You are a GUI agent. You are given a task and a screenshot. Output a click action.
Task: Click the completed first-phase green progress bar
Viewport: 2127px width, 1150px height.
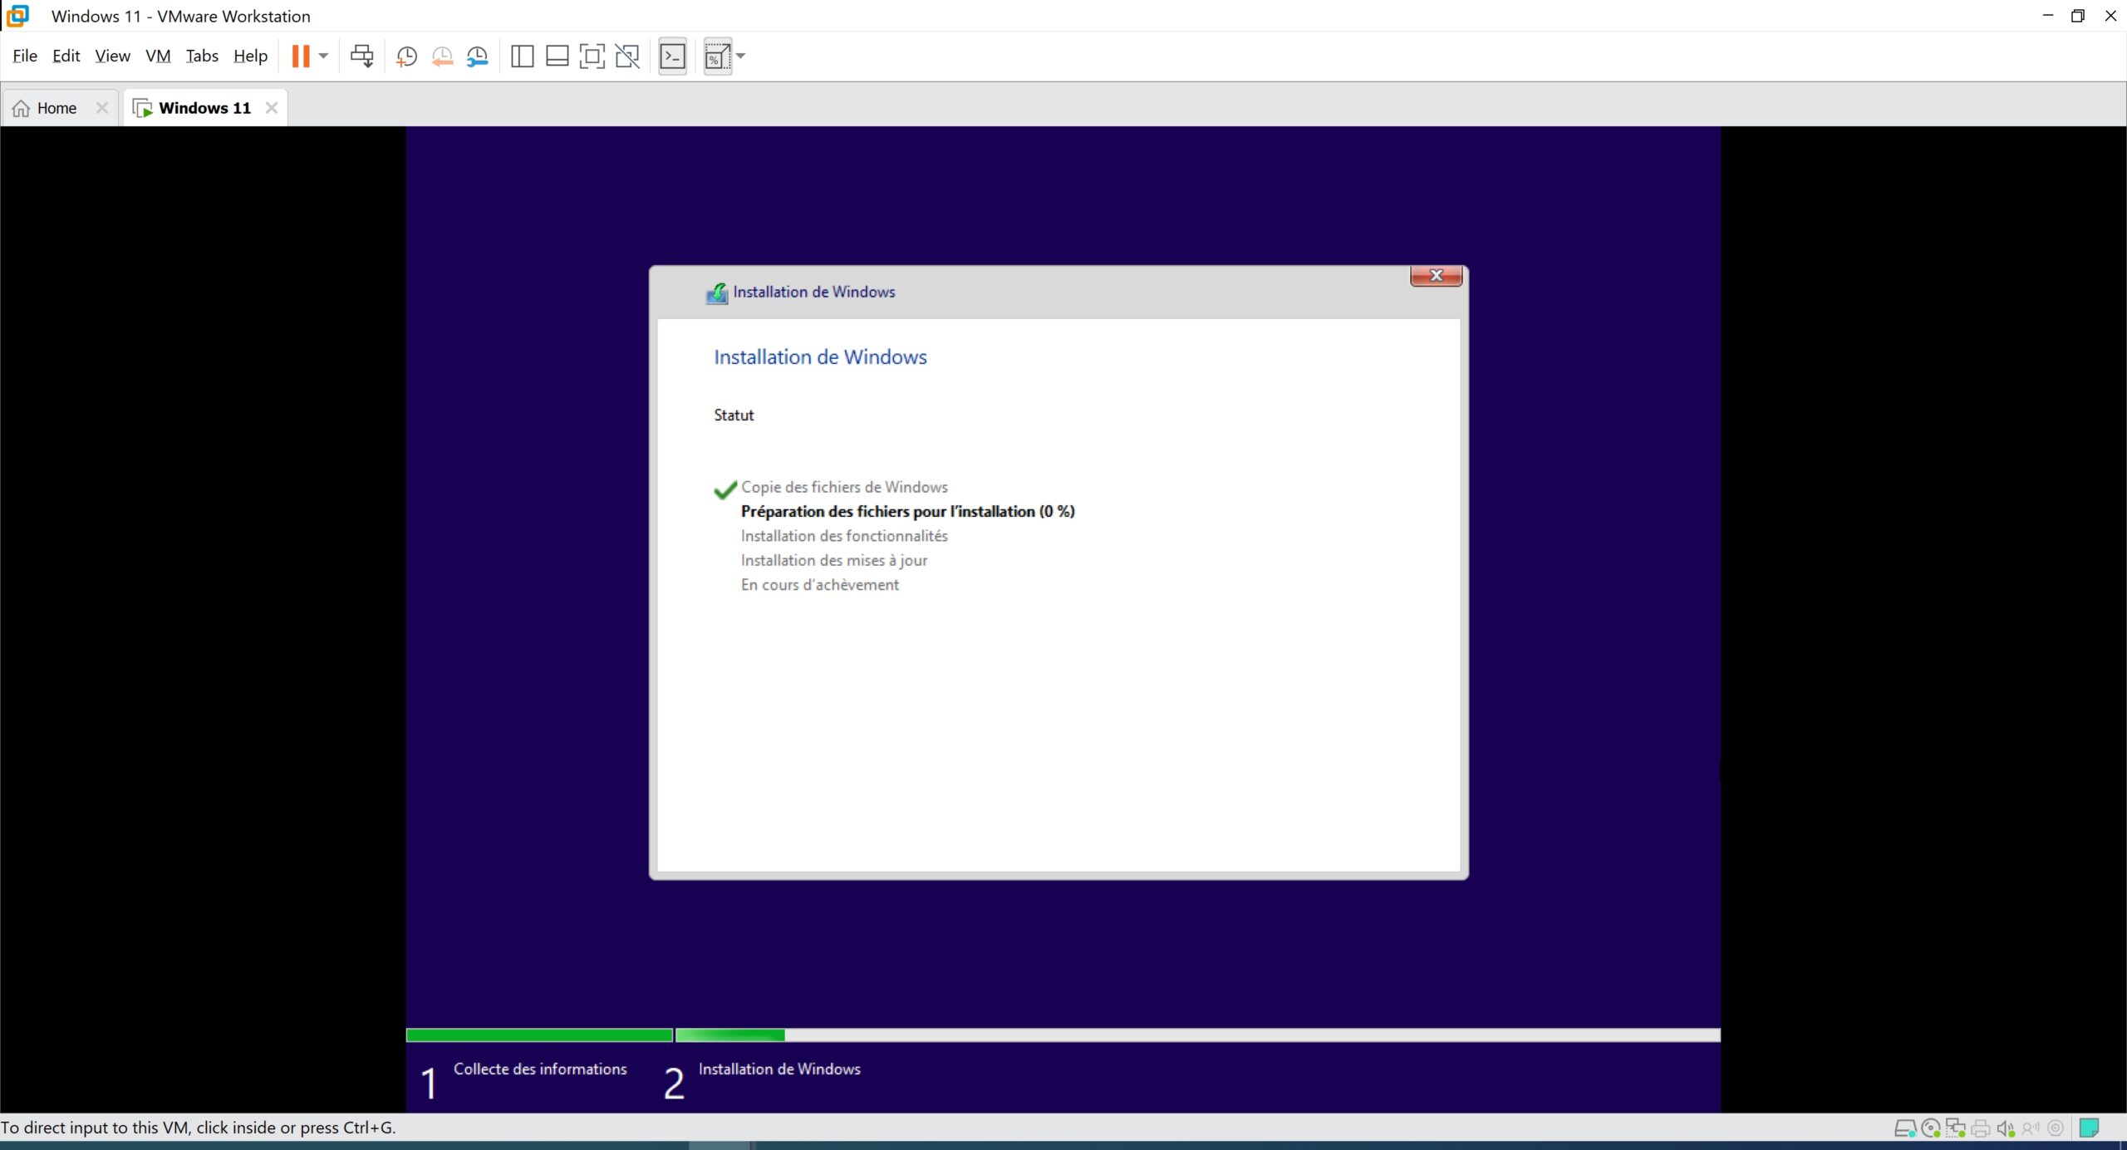coord(539,1035)
